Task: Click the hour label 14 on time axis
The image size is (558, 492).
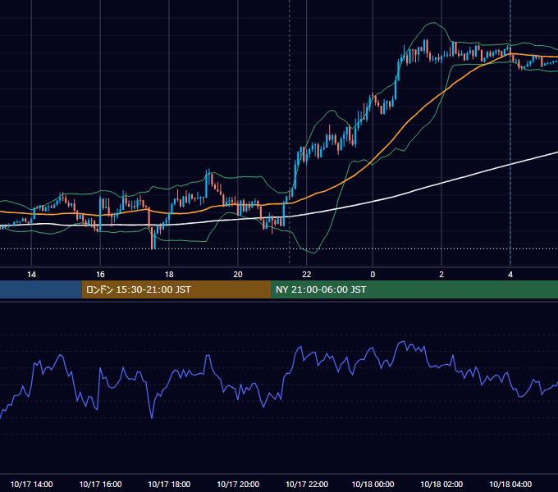Action: coord(32,275)
